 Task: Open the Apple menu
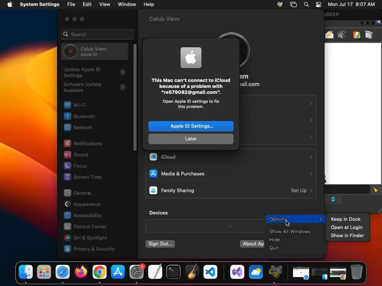coord(10,4)
